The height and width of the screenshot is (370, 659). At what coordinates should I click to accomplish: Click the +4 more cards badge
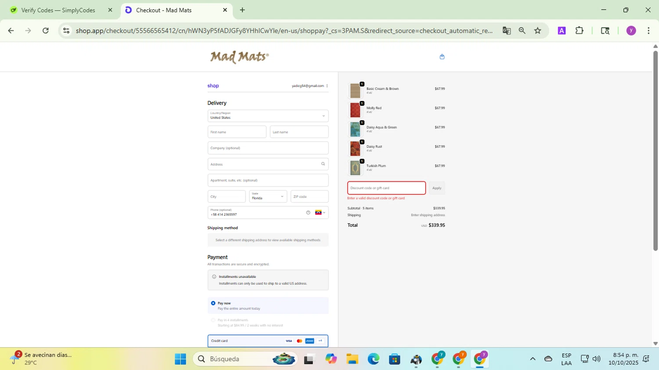pyautogui.click(x=320, y=341)
